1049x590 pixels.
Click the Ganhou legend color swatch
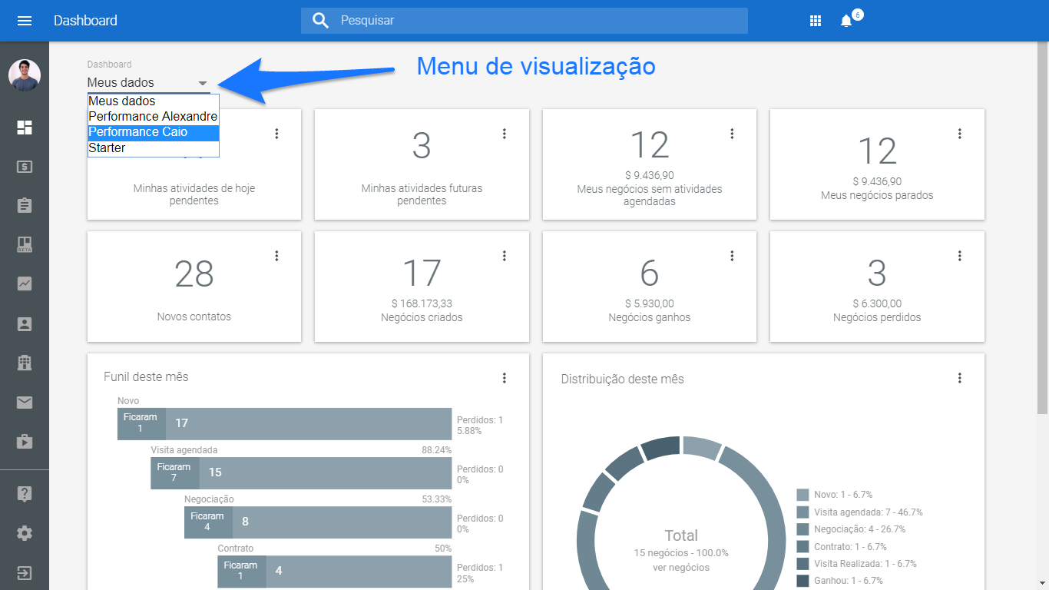[x=803, y=581]
